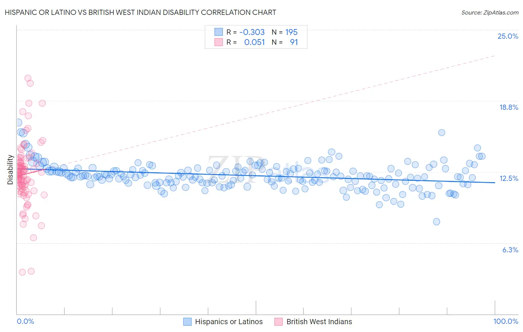Image resolution: width=523 pixels, height=332 pixels.
Task: Click the N = 91 value
Action: coord(285,42)
